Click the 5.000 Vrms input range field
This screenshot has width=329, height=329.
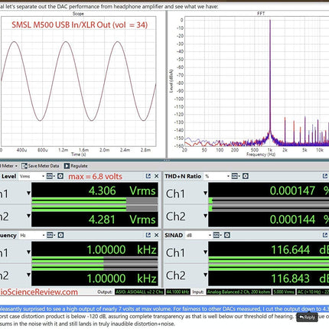tap(284, 292)
